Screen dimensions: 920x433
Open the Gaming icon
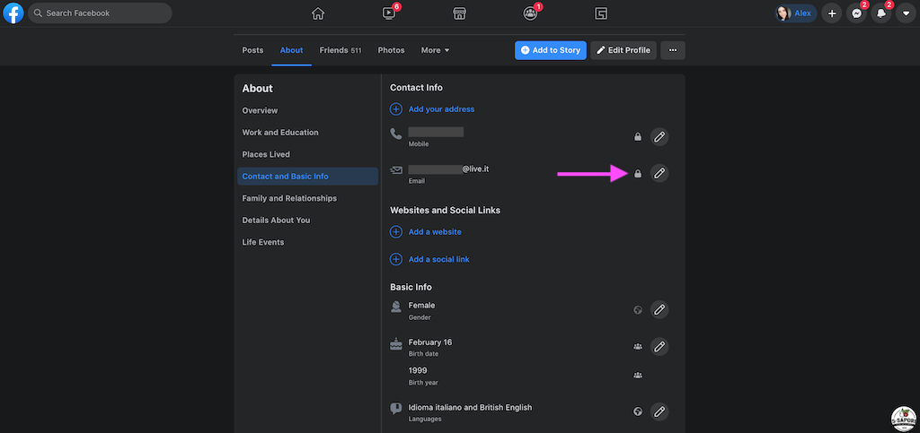tap(601, 13)
